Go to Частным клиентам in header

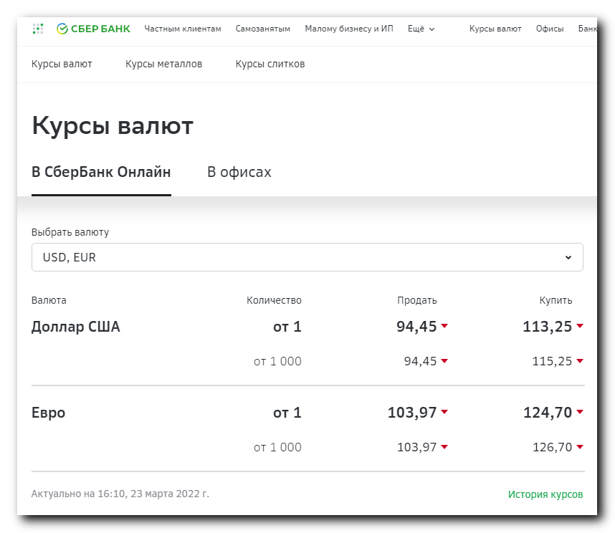(x=183, y=29)
